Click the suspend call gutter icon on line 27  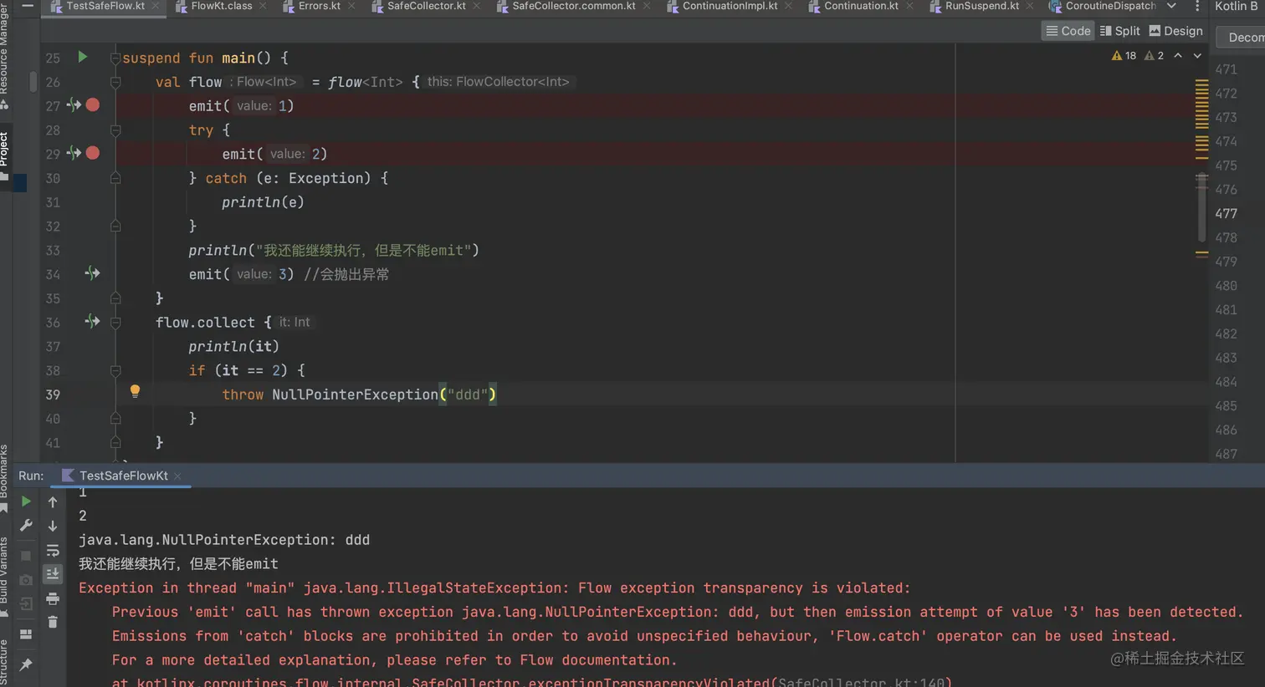[74, 105]
